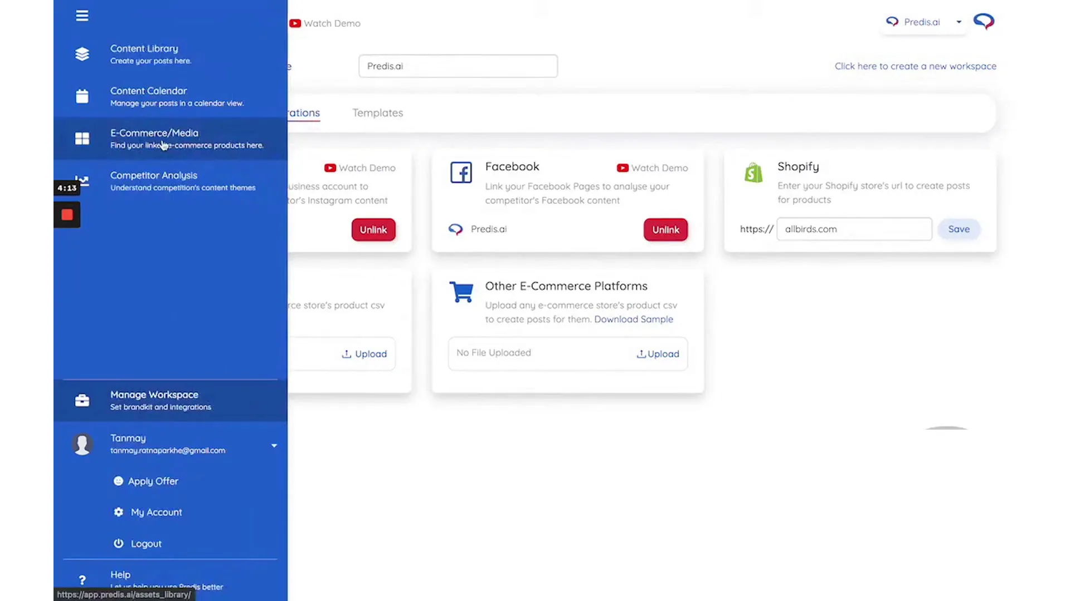Click the Facebook logo icon
The height and width of the screenshot is (601, 1070).
click(461, 173)
